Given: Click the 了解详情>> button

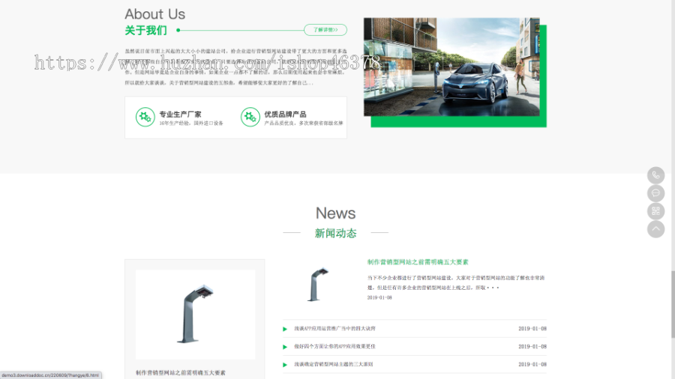Looking at the screenshot, I should tap(325, 30).
